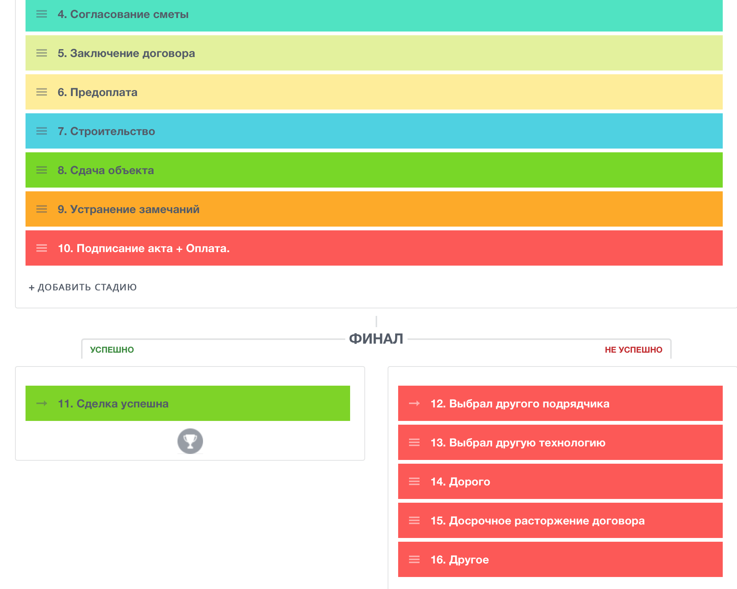The width and height of the screenshot is (737, 589).
Task: Click drag handle of Заключение договора stage
Action: [x=42, y=53]
